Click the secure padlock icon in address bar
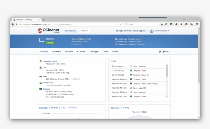The width and height of the screenshot is (210, 129). (16, 24)
